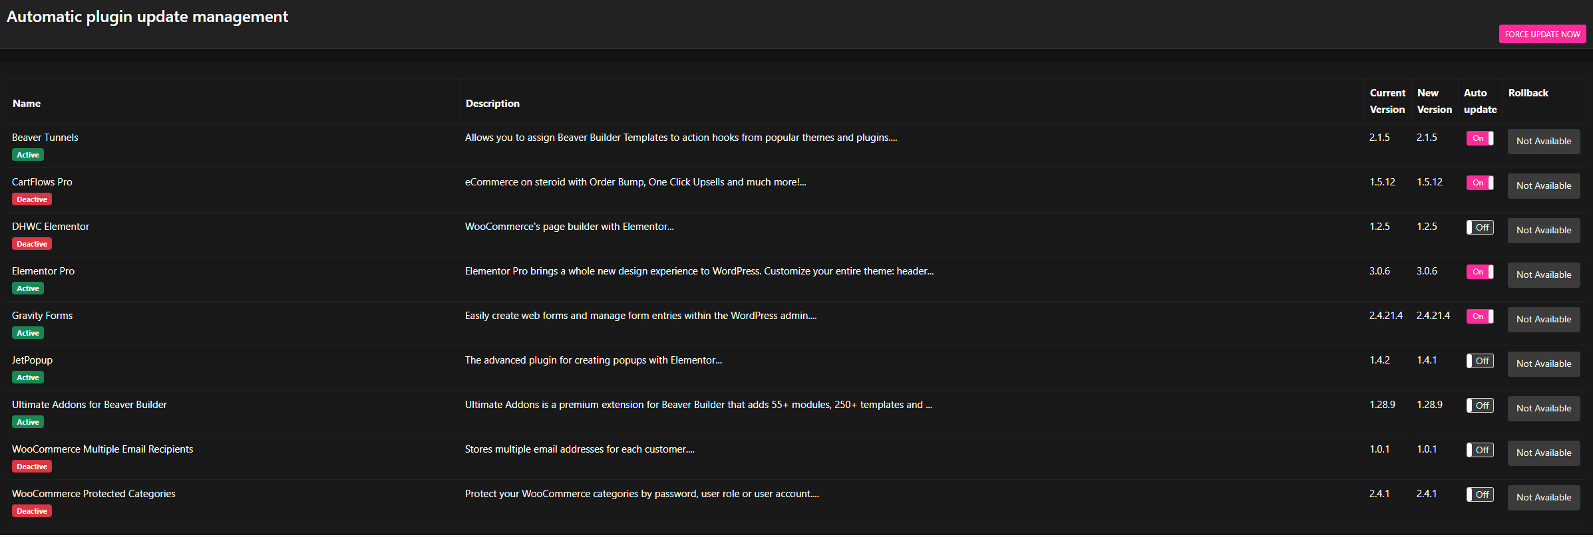1593x537 pixels.
Task: Click "WooCommerce's page builder with Elementor" description
Action: click(x=570, y=227)
